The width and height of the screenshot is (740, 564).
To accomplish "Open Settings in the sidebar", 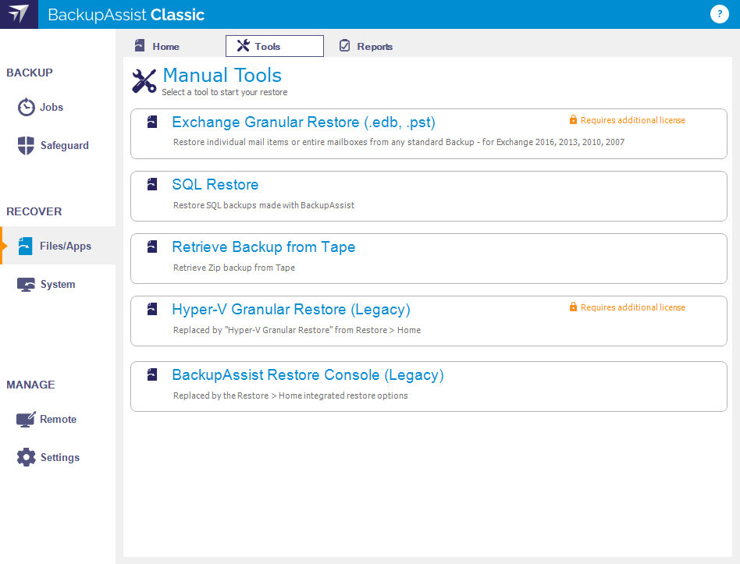I will (59, 457).
